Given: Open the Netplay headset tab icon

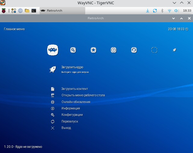Looking at the screenshot, I should 134,50.
